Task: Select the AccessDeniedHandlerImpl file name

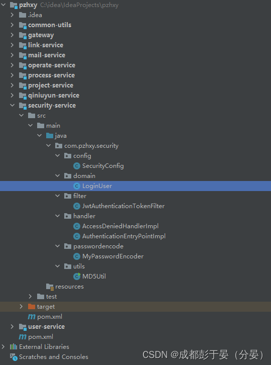Action: [x=120, y=226]
